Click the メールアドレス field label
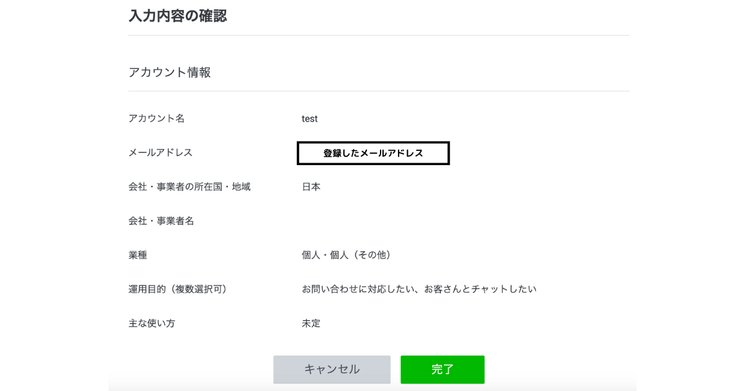Viewport: 745px width, 391px height. (x=158, y=153)
